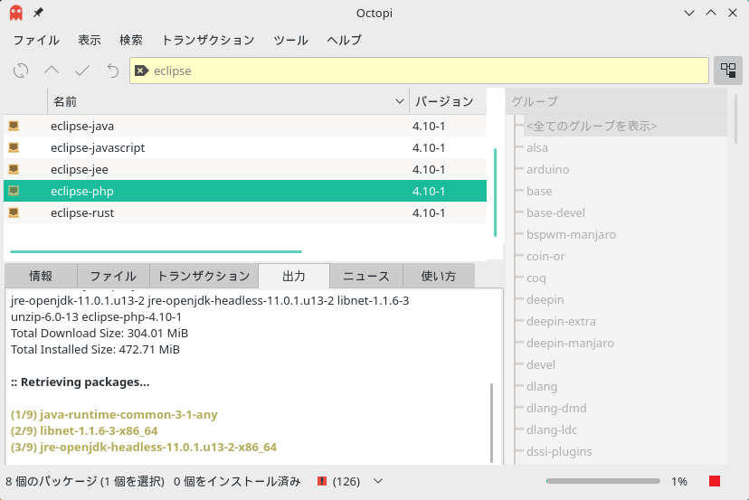749x500 pixels.
Task: Open the トランザクション menu
Action: [208, 40]
